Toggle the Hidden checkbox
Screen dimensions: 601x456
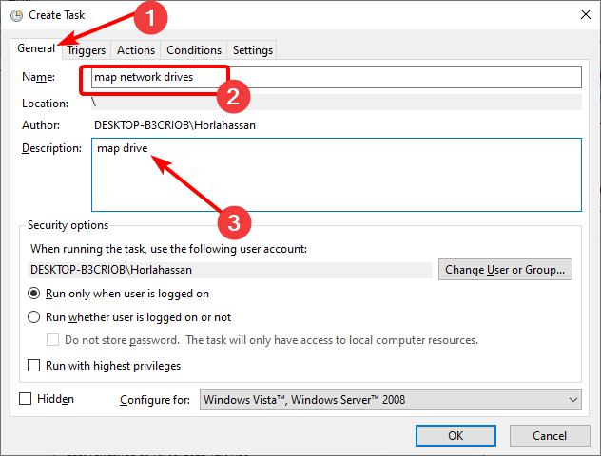pos(26,399)
